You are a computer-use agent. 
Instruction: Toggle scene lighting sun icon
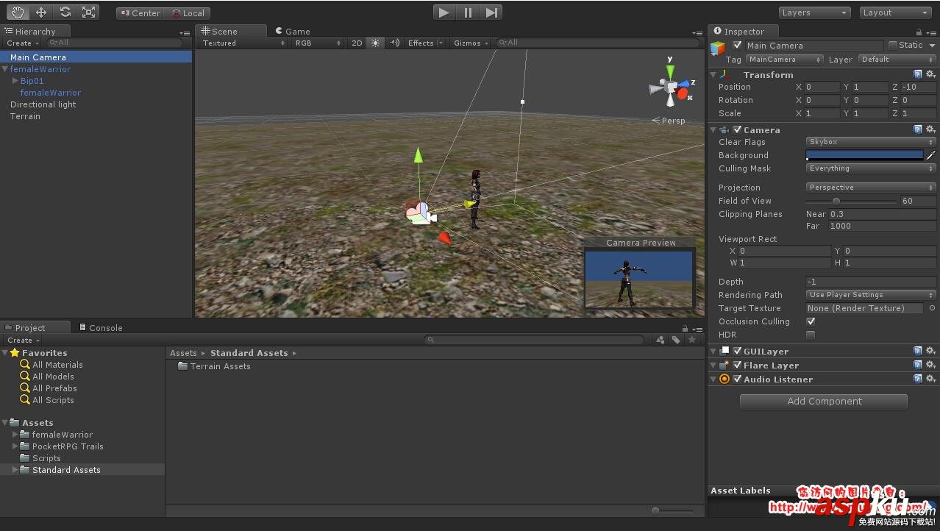click(376, 43)
